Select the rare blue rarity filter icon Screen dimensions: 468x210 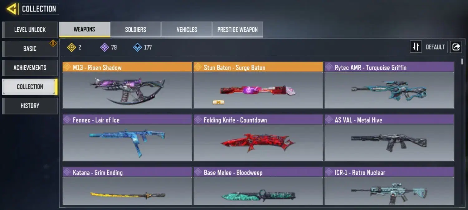[137, 47]
